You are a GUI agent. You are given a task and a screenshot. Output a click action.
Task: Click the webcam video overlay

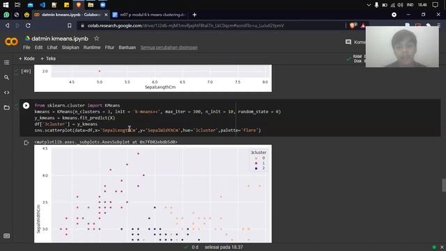402,47
